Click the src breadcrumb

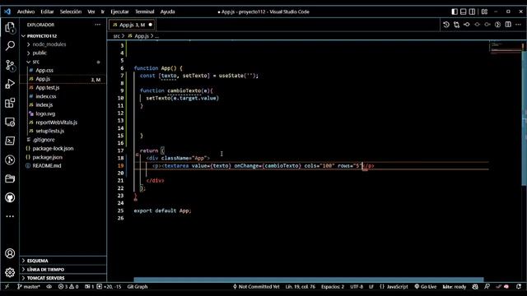pos(116,36)
